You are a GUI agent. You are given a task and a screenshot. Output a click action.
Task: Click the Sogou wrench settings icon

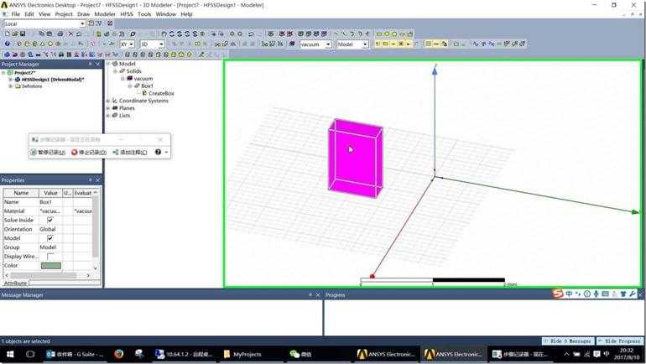[632, 294]
